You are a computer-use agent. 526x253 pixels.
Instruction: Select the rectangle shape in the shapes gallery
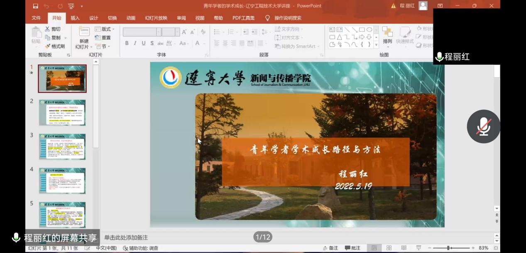click(362, 29)
